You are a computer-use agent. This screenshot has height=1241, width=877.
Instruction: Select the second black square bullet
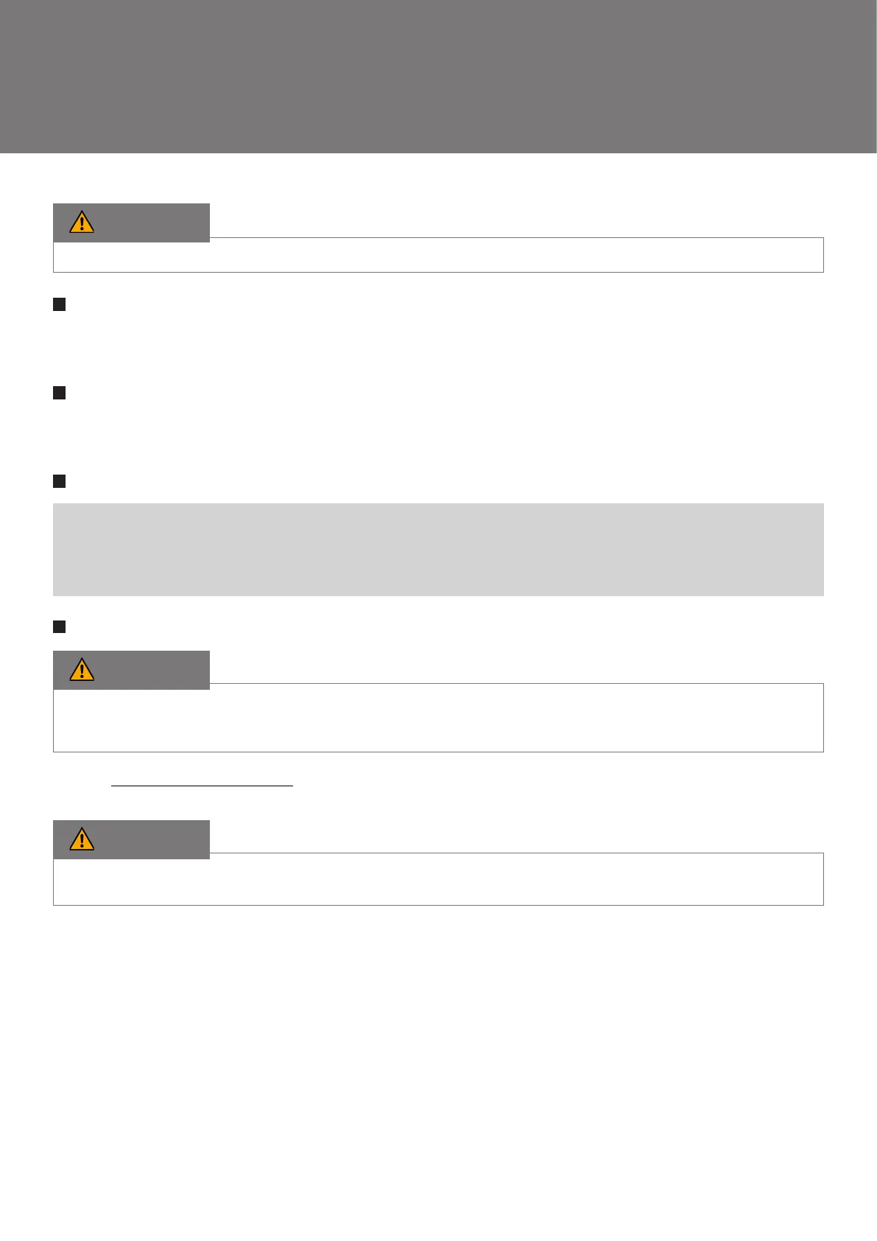[60, 393]
